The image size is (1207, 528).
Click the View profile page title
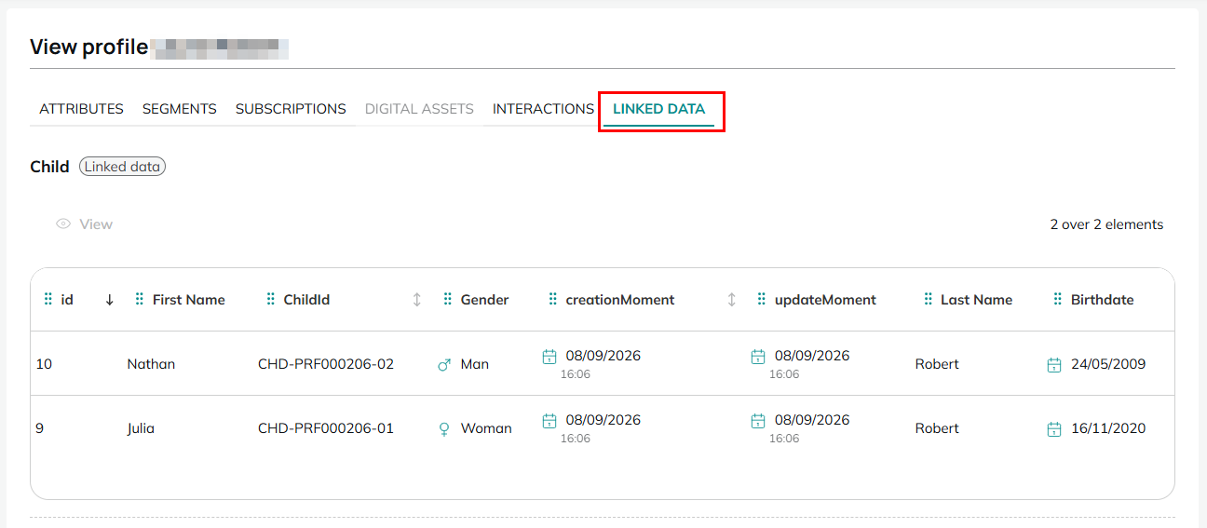(x=88, y=47)
